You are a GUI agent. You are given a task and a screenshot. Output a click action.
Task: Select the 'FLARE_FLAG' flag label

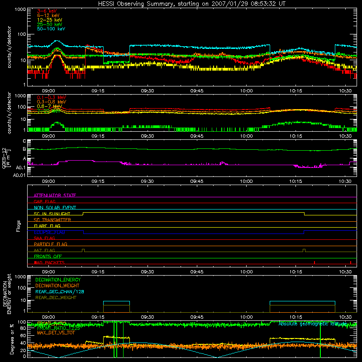pyautogui.click(x=47, y=226)
